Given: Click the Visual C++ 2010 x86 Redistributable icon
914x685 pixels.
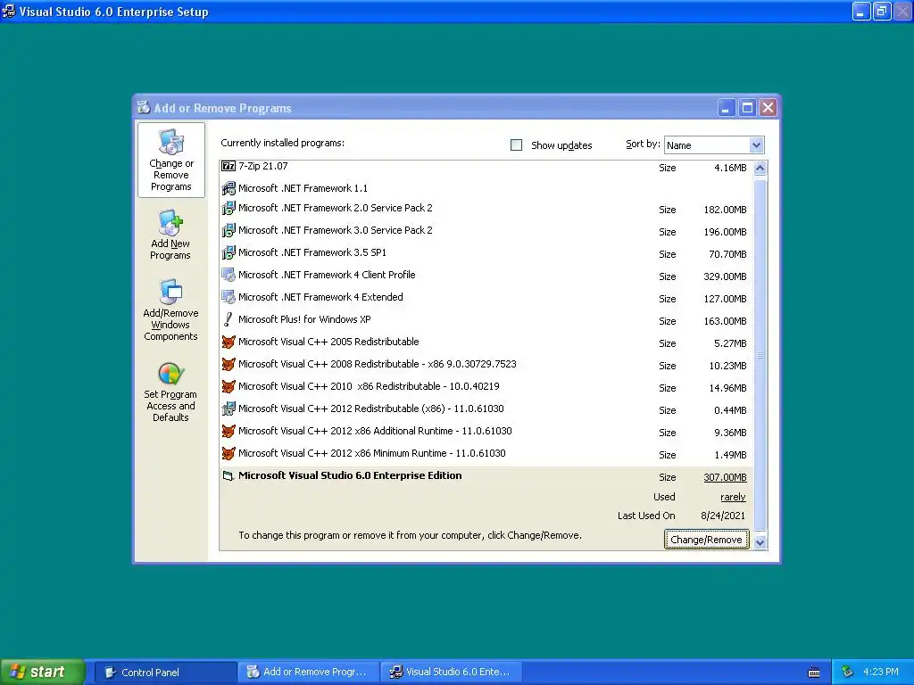Looking at the screenshot, I should [228, 387].
